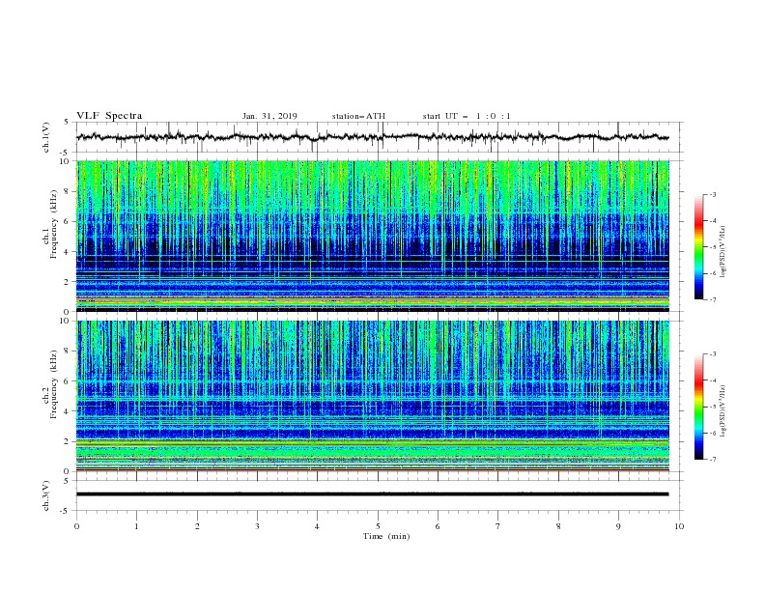Click the ch.2 "Frequency (kHz)" axis label
The image size is (765, 591).
(x=54, y=384)
